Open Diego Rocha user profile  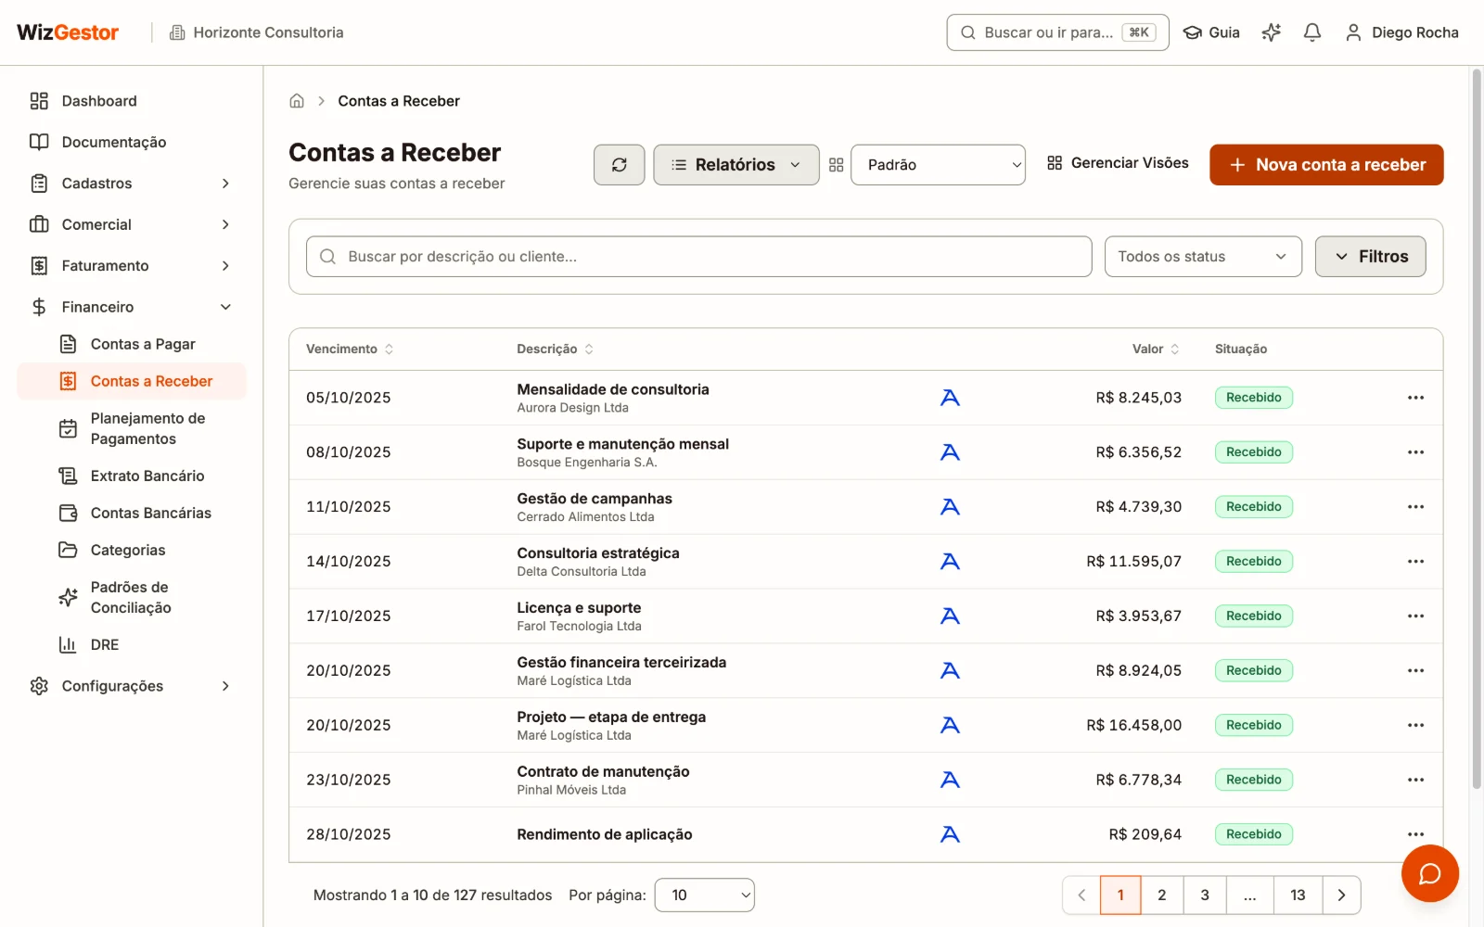[1401, 32]
